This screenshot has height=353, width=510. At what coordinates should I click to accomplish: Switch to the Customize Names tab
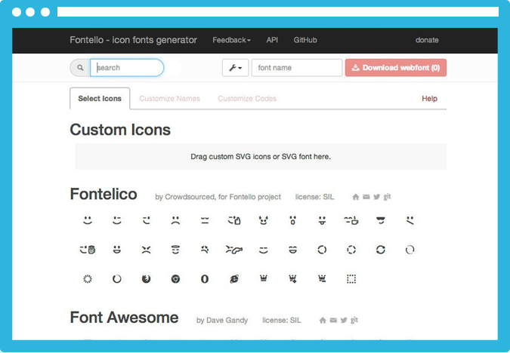169,98
